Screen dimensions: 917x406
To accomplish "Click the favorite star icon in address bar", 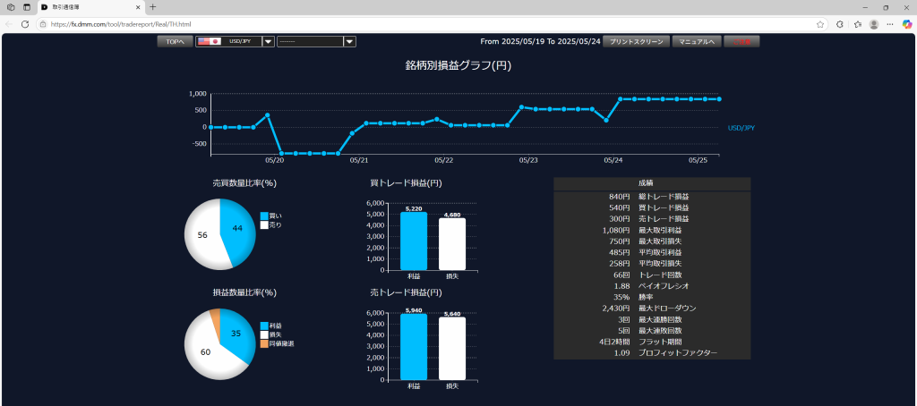I will (x=819, y=24).
